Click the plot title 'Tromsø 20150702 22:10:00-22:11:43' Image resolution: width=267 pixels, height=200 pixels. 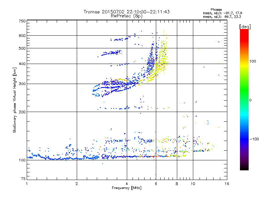[x=127, y=12]
